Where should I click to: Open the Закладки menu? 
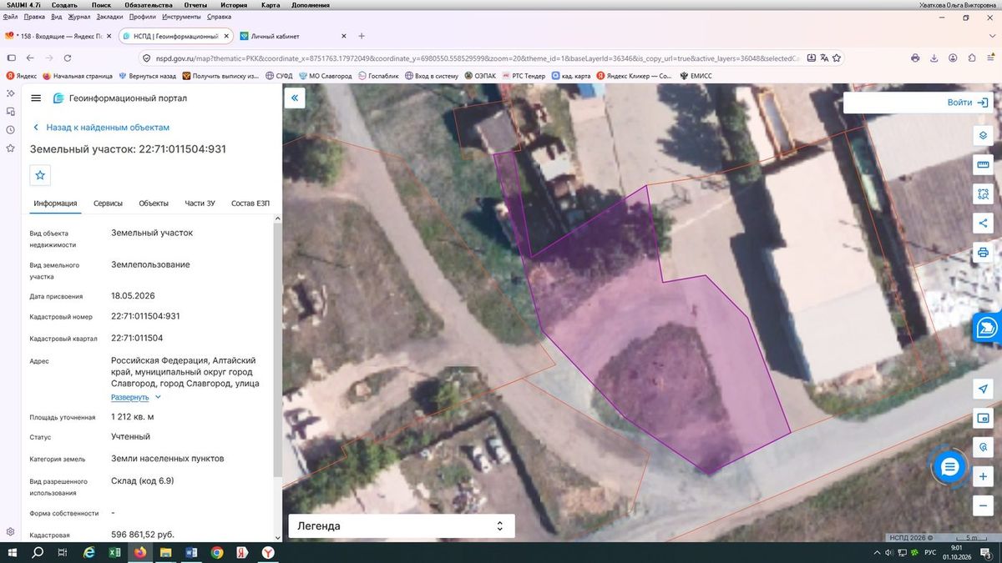[x=109, y=17]
